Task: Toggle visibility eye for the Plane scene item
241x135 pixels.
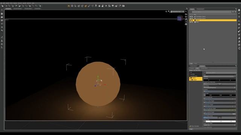Action: pos(190,22)
